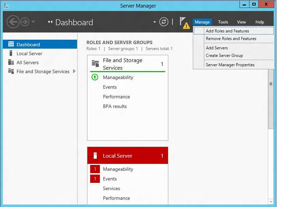The image size is (283, 207).
Task: Open the Manage menu
Action: [202, 22]
